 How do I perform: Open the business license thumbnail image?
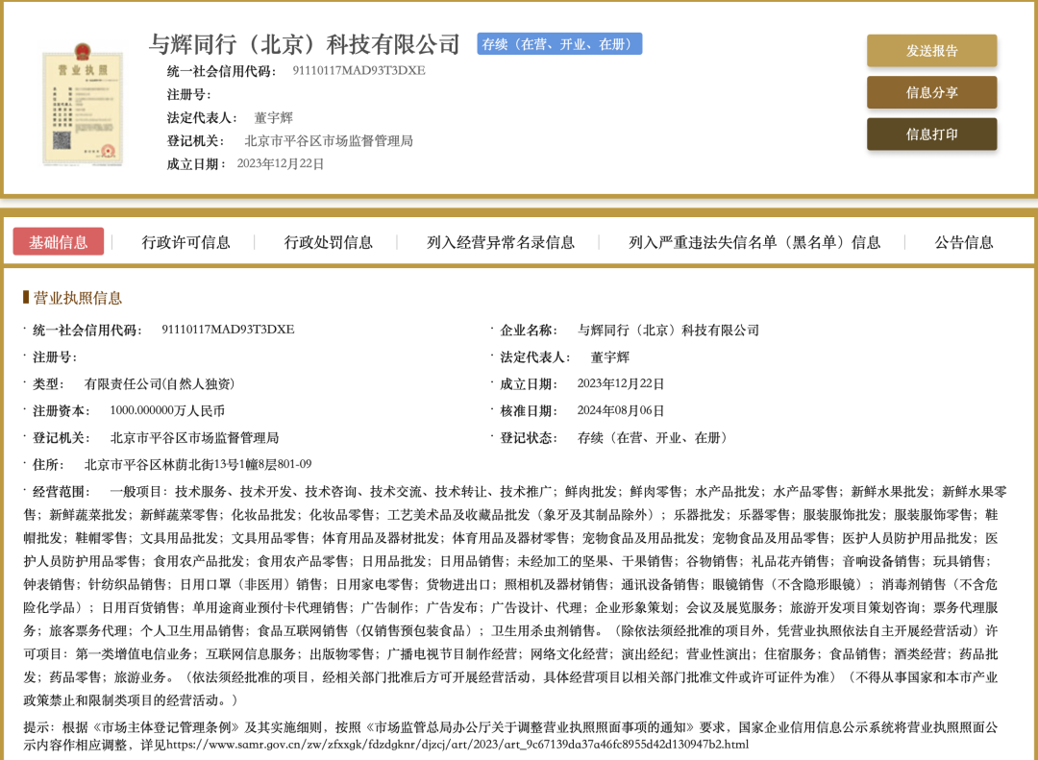[x=82, y=106]
